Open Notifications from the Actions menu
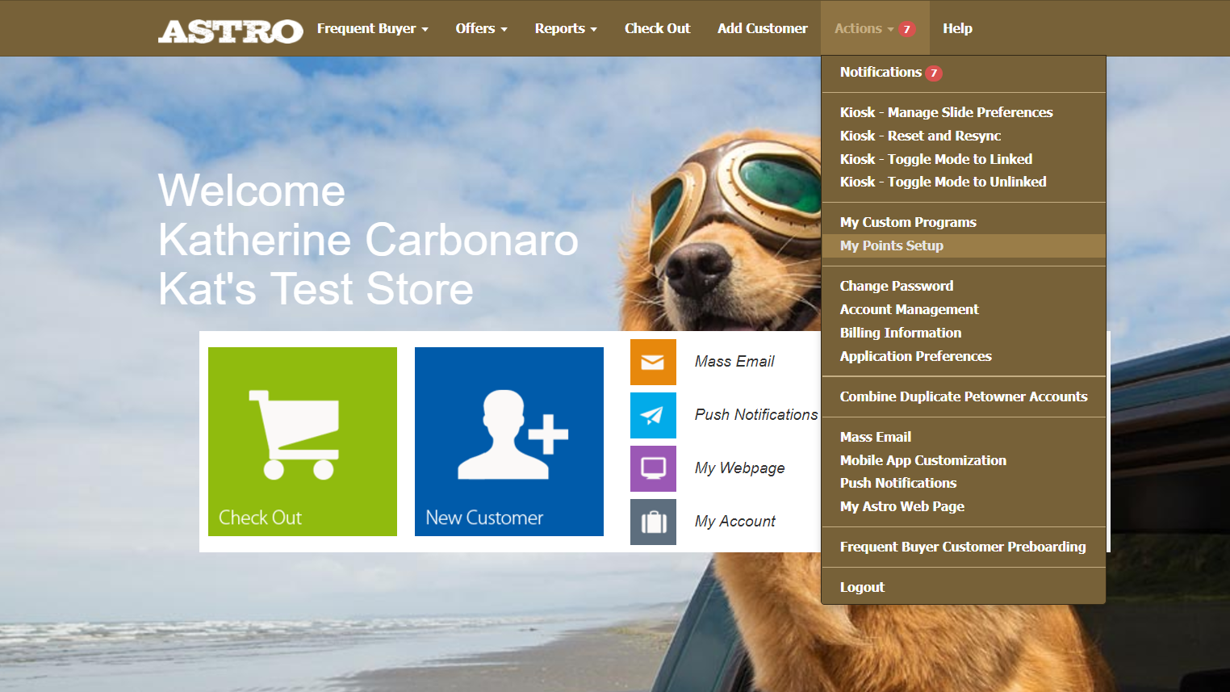The image size is (1230, 692). click(964, 72)
